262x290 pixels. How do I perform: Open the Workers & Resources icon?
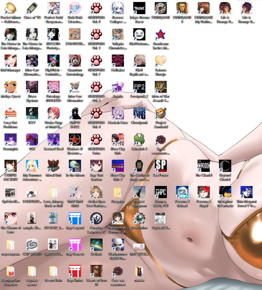tap(75, 140)
